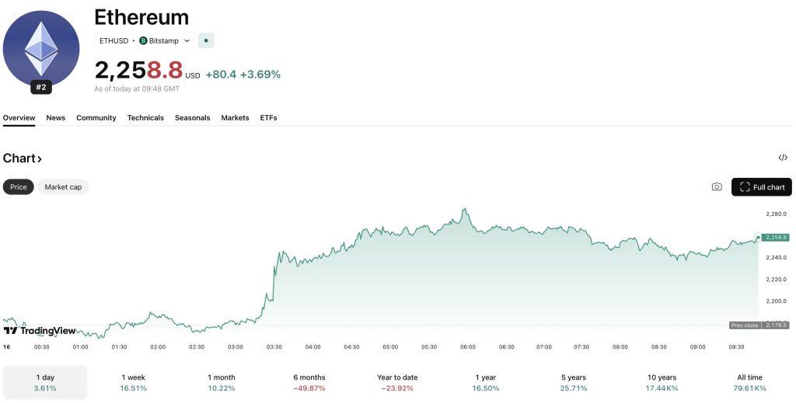The image size is (796, 403).
Task: Click the #2 rank badge
Action: (x=41, y=88)
